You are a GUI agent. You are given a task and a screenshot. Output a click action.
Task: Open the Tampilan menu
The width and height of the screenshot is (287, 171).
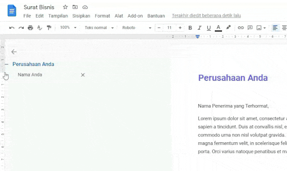click(x=58, y=16)
